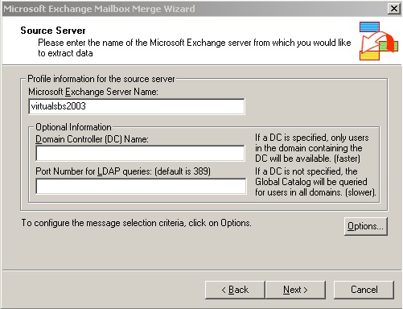Click the "Optional Information" group label
Image resolution: width=403 pixels, height=309 pixels.
pos(73,127)
